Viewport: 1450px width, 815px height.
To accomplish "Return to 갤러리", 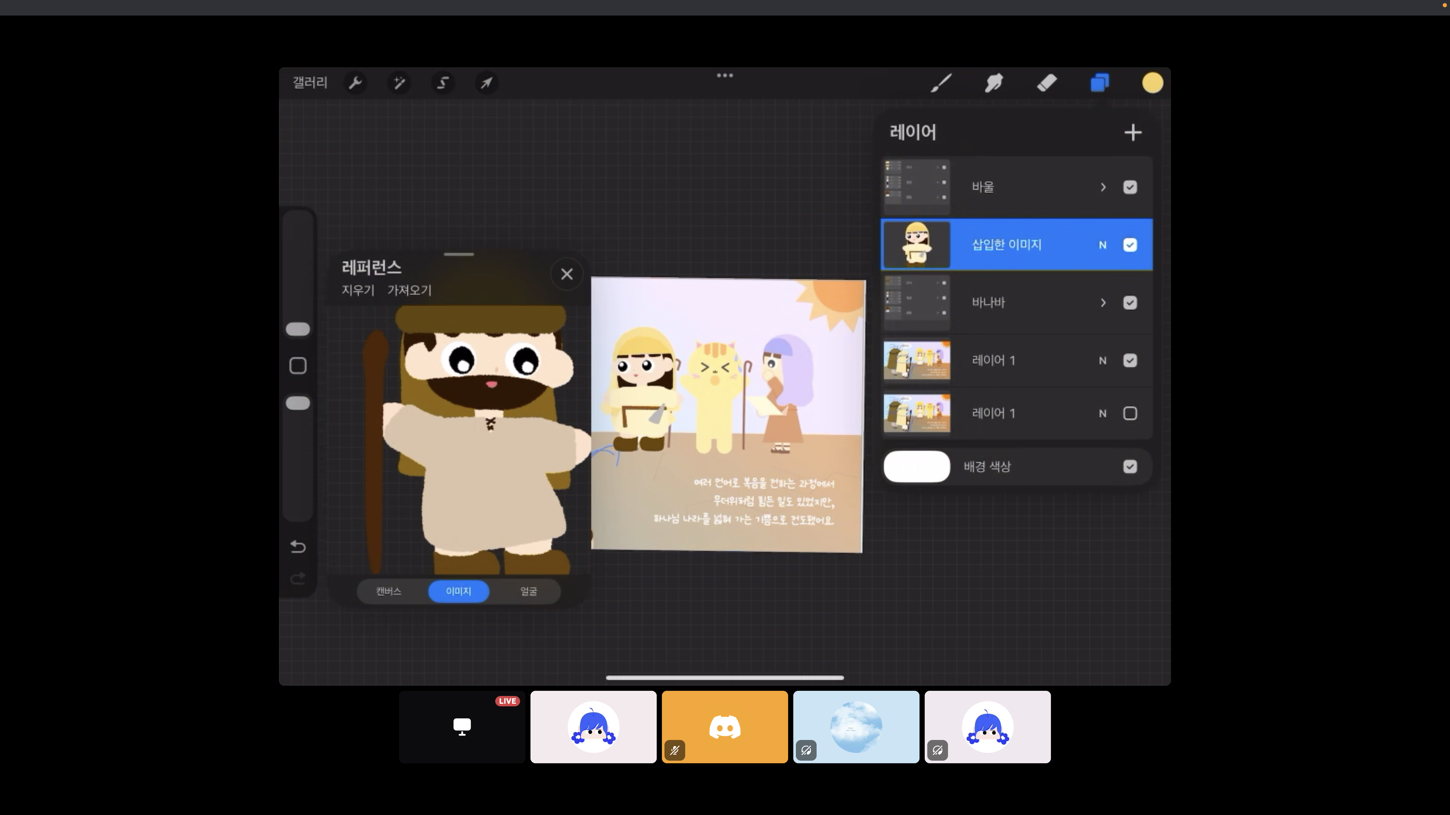I will 310,83.
